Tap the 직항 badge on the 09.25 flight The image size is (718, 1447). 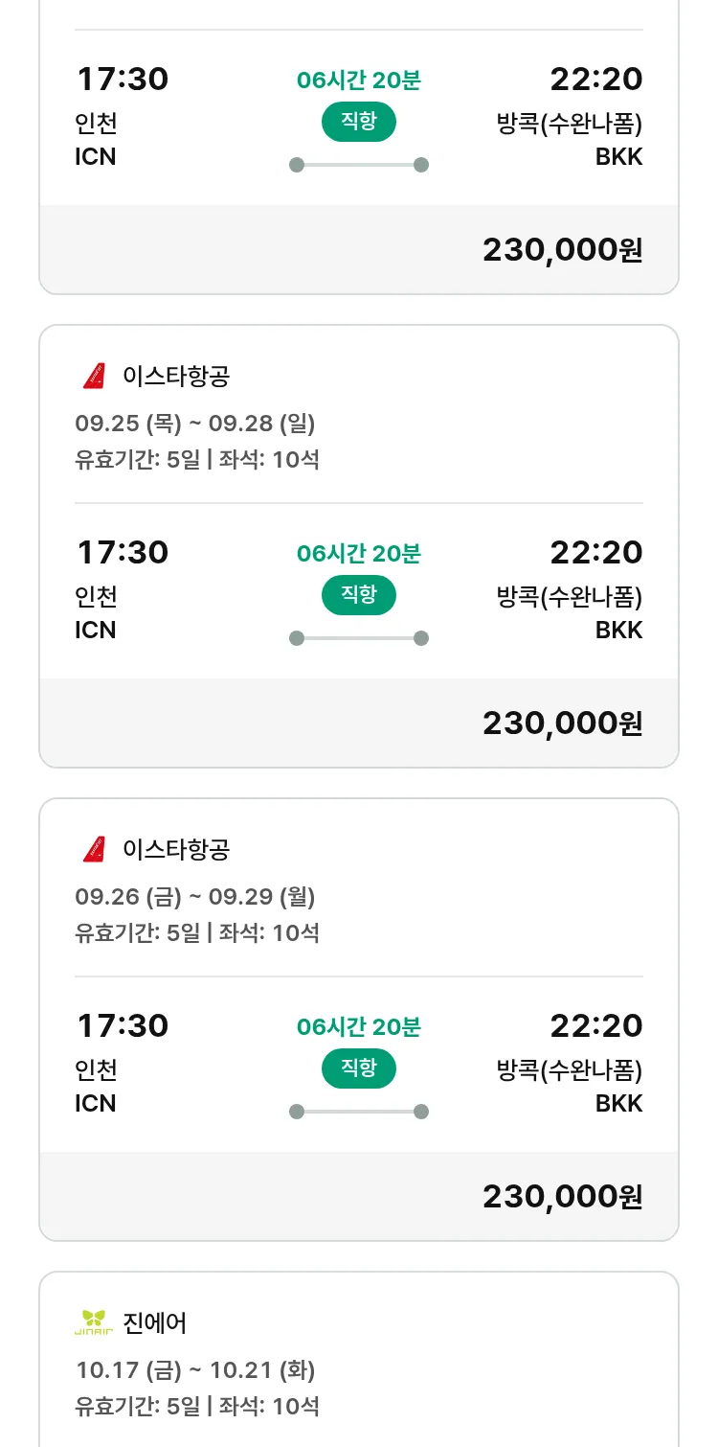tap(359, 595)
